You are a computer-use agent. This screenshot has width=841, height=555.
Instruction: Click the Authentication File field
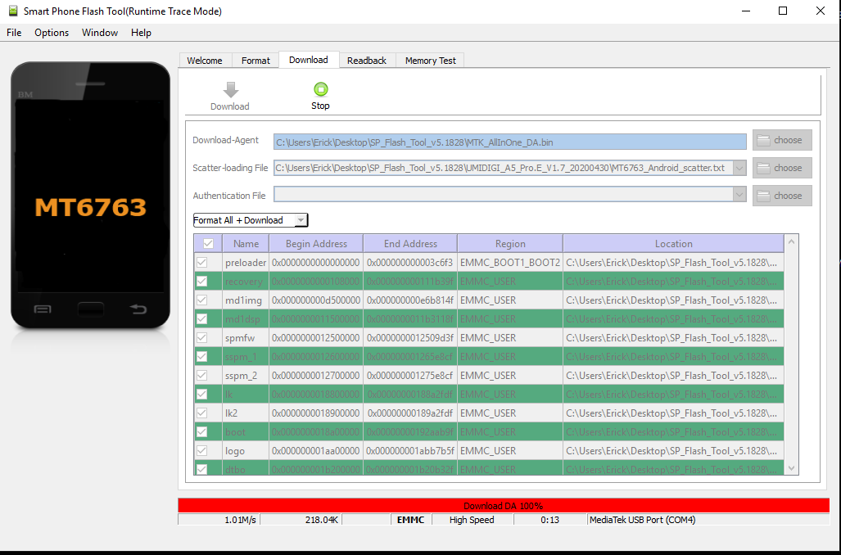tap(503, 194)
